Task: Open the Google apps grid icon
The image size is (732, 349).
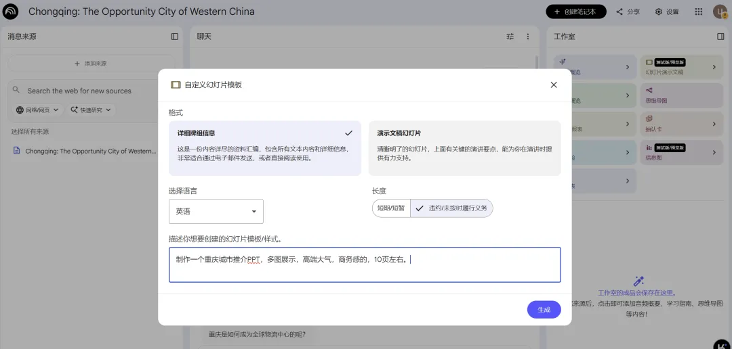Action: point(698,11)
